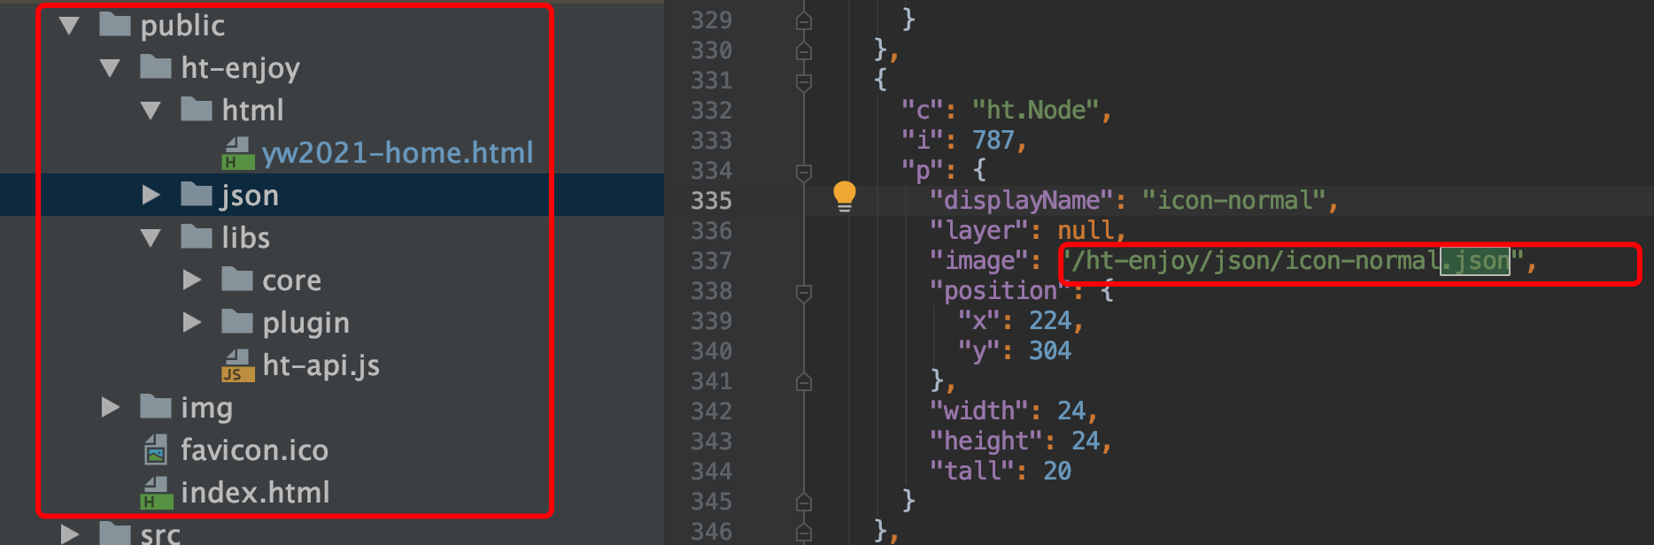The width and height of the screenshot is (1654, 545).
Task: Toggle code fold marker on line 338
Action: [804, 292]
